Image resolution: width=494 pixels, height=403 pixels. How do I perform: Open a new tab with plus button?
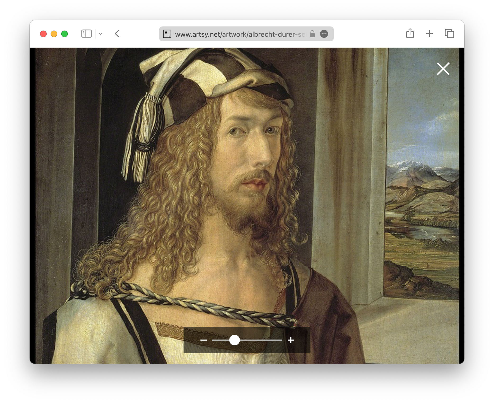pos(429,34)
